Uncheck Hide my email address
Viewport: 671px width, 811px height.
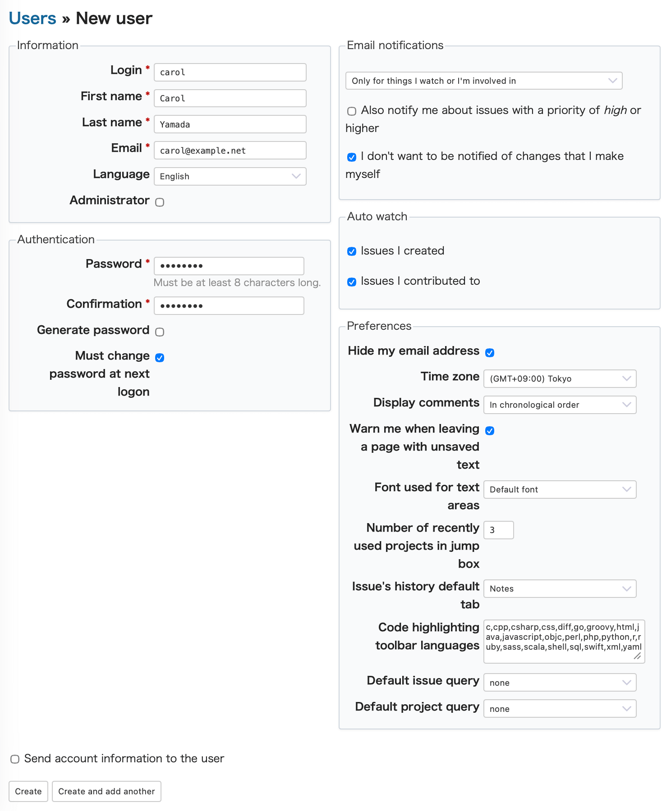pos(490,352)
